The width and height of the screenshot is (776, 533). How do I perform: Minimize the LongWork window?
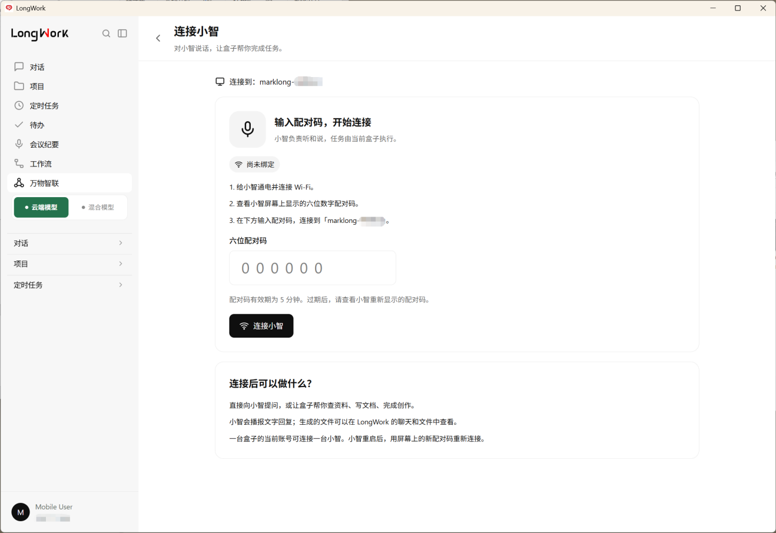coord(713,8)
